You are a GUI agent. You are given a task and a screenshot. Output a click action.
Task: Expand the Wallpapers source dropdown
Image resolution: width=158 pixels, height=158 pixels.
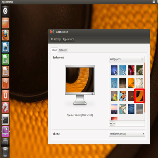click(127, 59)
